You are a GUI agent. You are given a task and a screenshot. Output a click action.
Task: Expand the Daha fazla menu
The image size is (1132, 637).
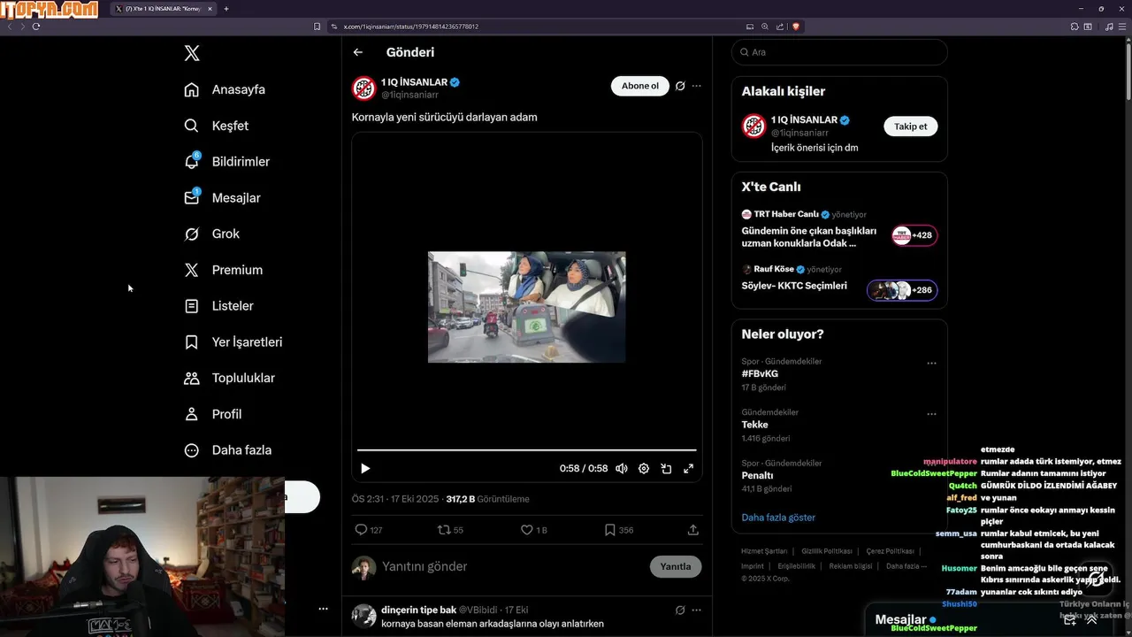pos(228,450)
